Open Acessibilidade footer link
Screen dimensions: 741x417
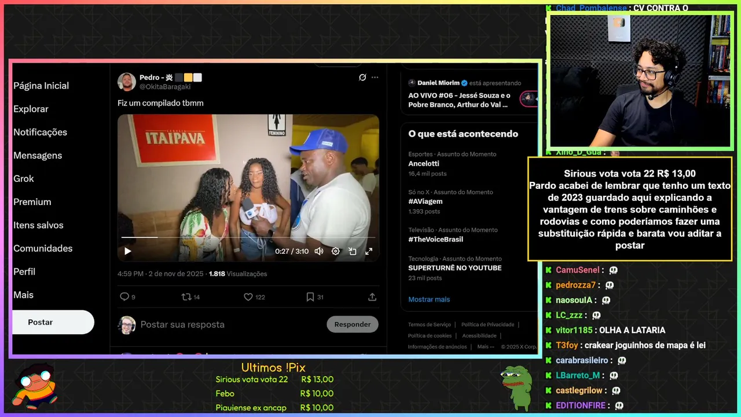point(479,336)
